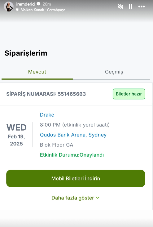Viewport: 153px width, 227px height.
Task: Open Volkan Konak Cerrahpaşa music label
Action: point(43,10)
